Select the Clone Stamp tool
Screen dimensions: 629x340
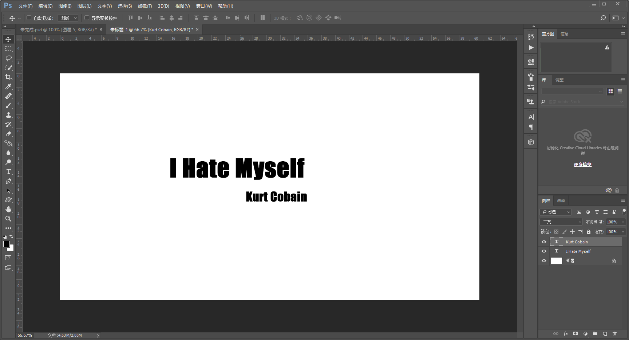pos(8,115)
